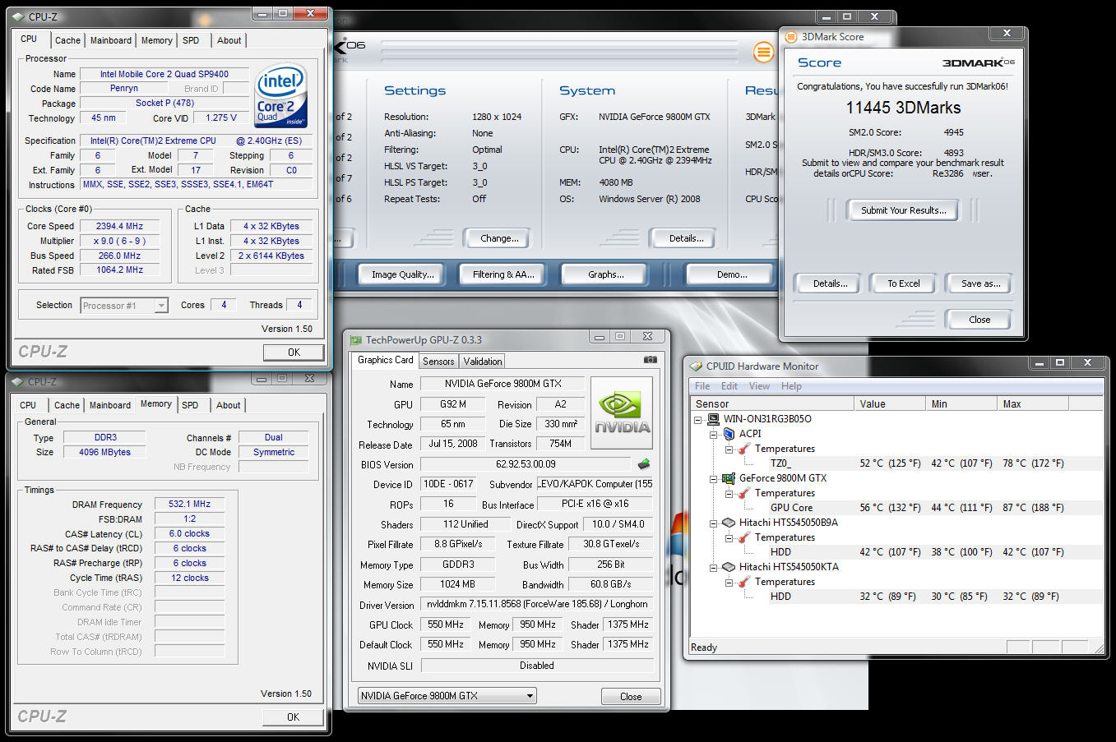Collapse the ACPI node
Image resolution: width=1116 pixels, height=742 pixels.
coord(714,434)
